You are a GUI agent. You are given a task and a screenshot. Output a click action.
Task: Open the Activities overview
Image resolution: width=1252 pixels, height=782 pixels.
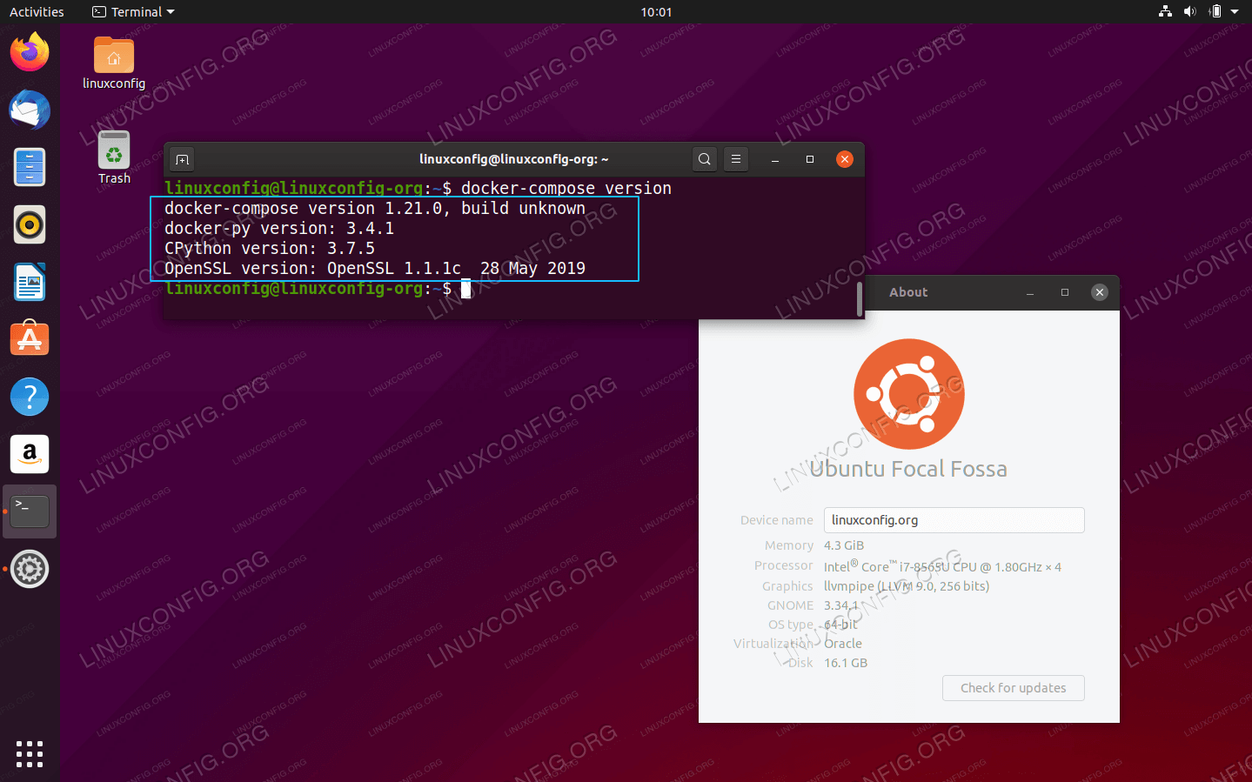[x=37, y=11]
